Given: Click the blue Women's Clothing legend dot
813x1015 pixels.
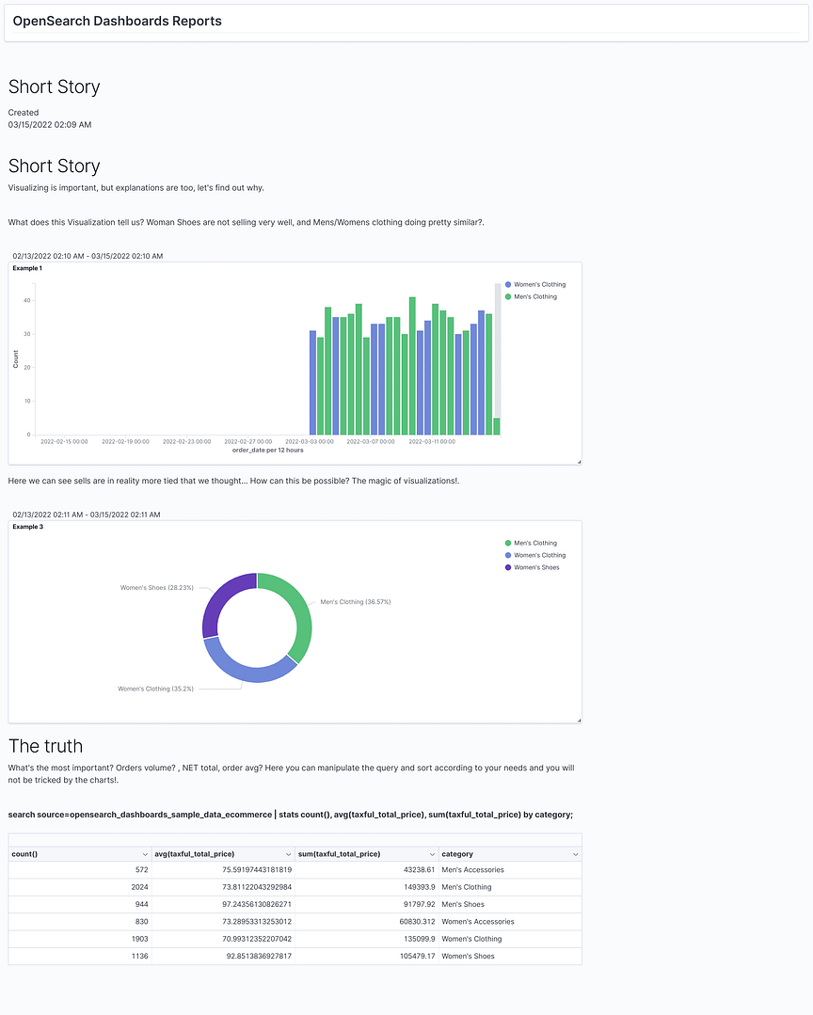Looking at the screenshot, I should click(508, 284).
